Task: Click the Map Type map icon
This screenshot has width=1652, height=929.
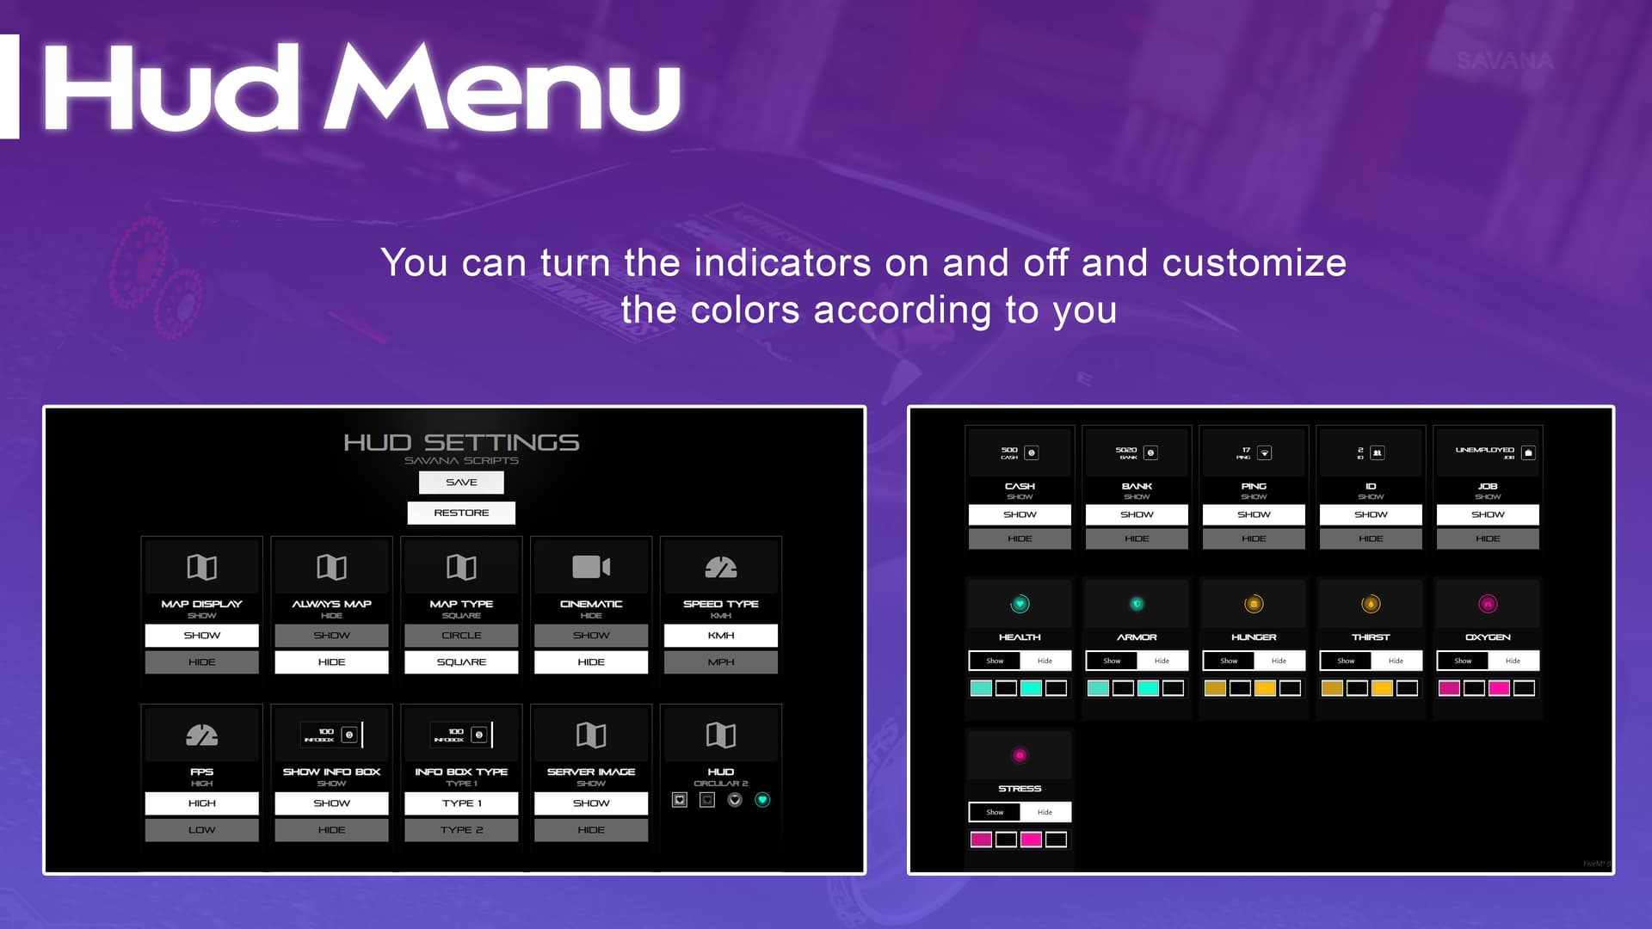Action: [461, 567]
